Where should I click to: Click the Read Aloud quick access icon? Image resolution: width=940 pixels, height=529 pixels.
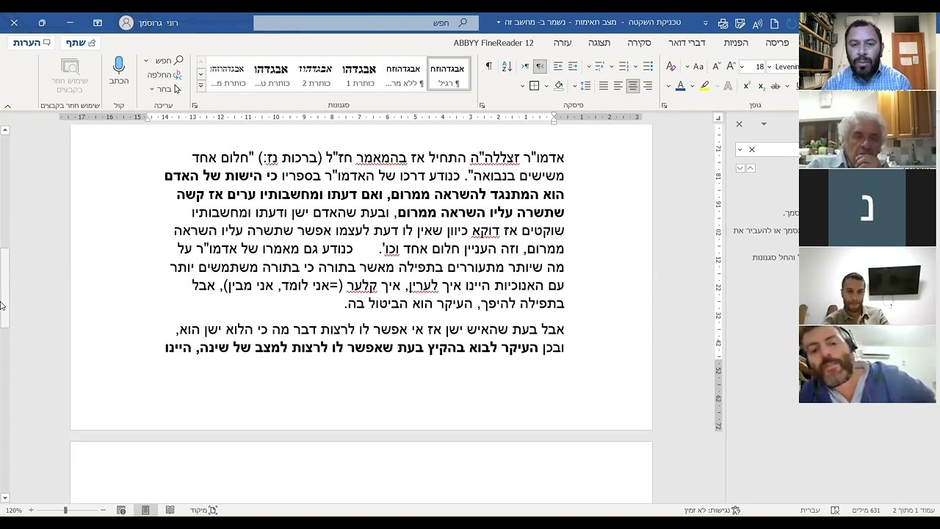[757, 24]
